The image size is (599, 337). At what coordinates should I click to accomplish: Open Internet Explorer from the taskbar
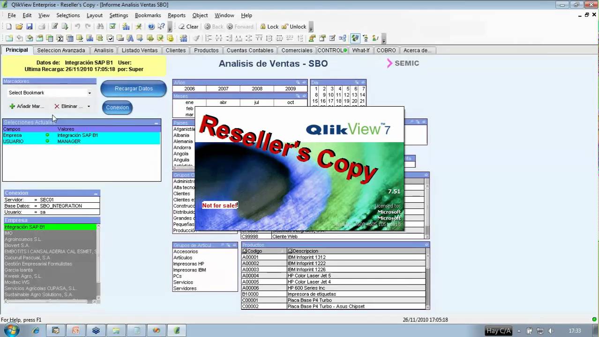tap(36, 330)
